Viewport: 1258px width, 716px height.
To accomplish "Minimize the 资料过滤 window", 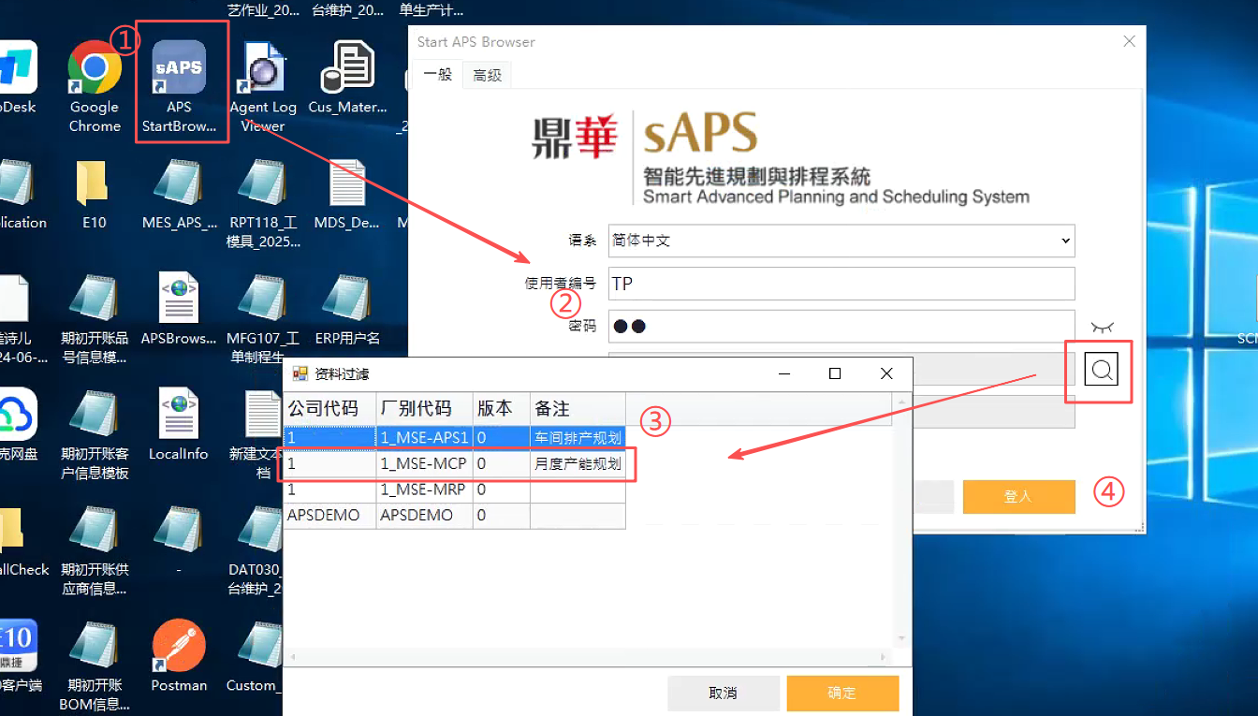I will [x=783, y=373].
